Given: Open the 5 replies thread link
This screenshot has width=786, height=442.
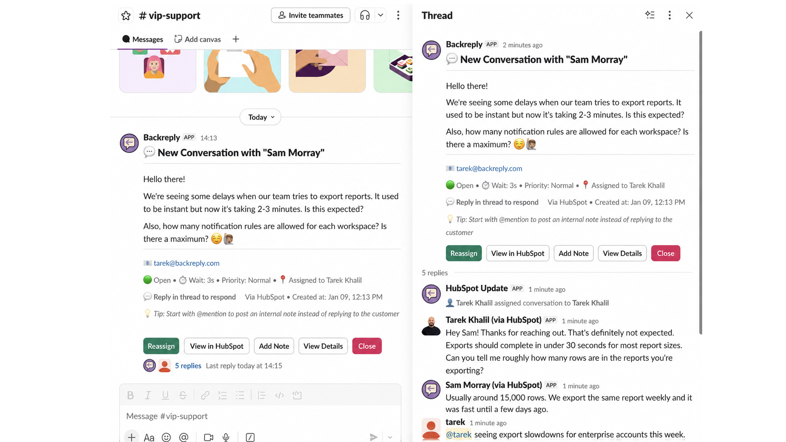Looking at the screenshot, I should click(x=188, y=366).
